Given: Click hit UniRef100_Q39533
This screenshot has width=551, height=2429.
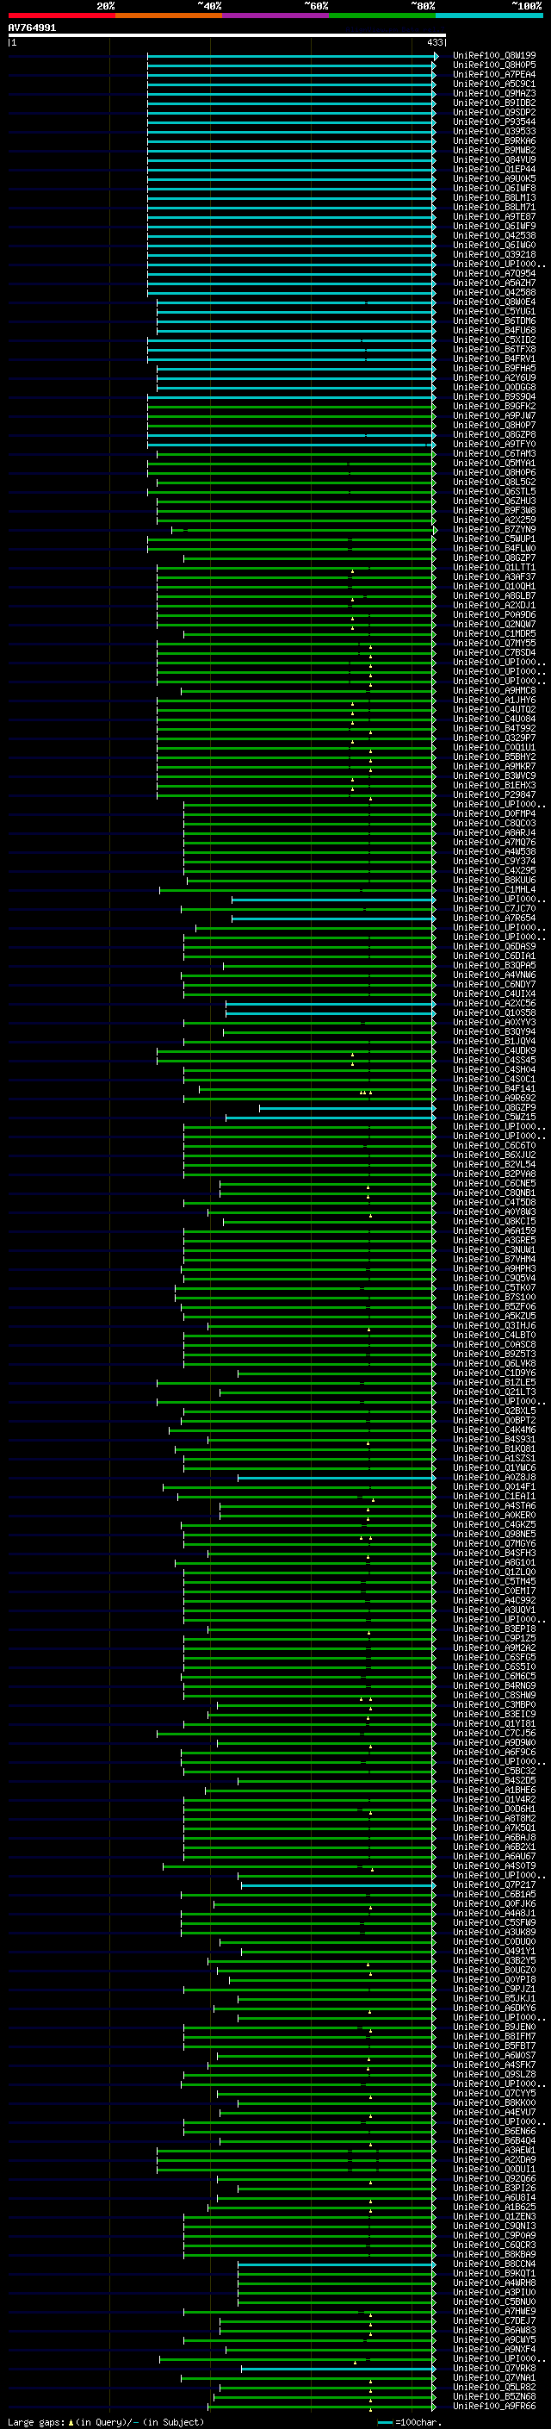Looking at the screenshot, I should [x=494, y=131].
